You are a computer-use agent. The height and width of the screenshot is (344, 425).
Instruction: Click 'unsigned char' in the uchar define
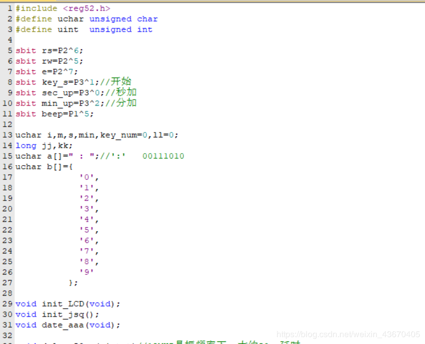point(124,19)
